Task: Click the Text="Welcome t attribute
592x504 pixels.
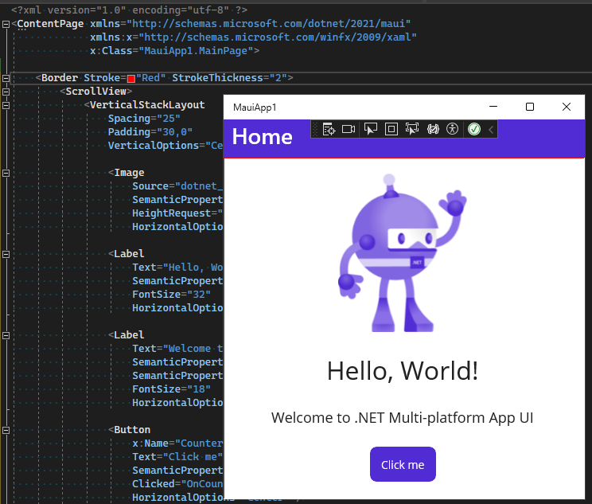Action: pyautogui.click(x=177, y=349)
